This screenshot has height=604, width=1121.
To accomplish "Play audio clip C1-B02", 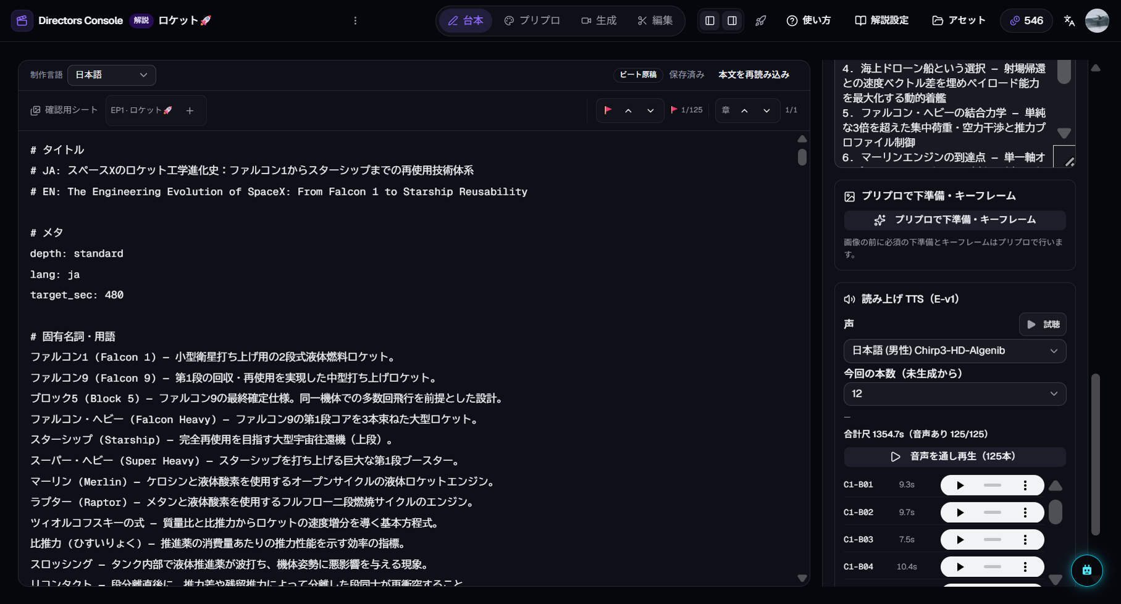I will (x=960, y=513).
